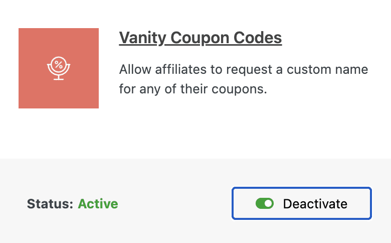The image size is (391, 243).
Task: Click the word Deactivate in the button
Action: (315, 204)
